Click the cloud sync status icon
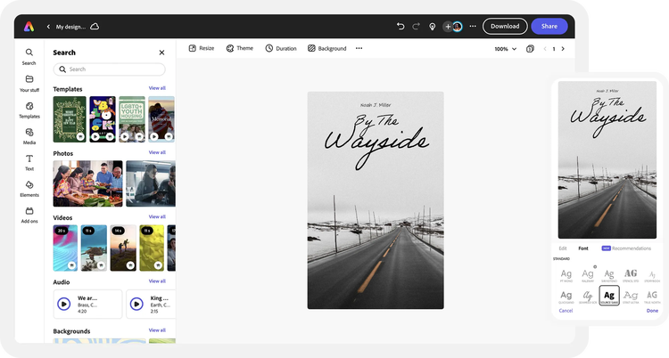 point(95,27)
